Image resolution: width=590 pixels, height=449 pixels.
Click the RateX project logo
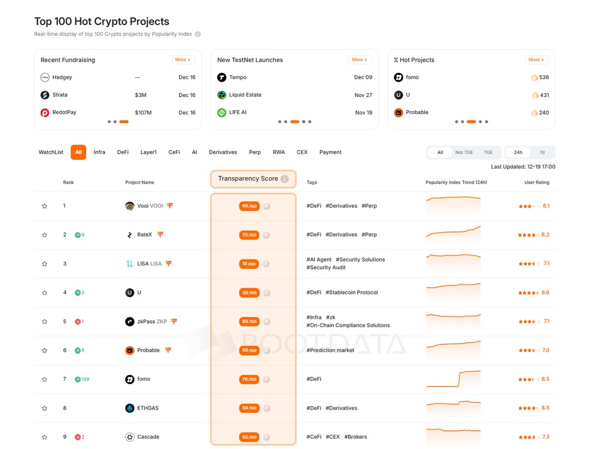(x=130, y=235)
